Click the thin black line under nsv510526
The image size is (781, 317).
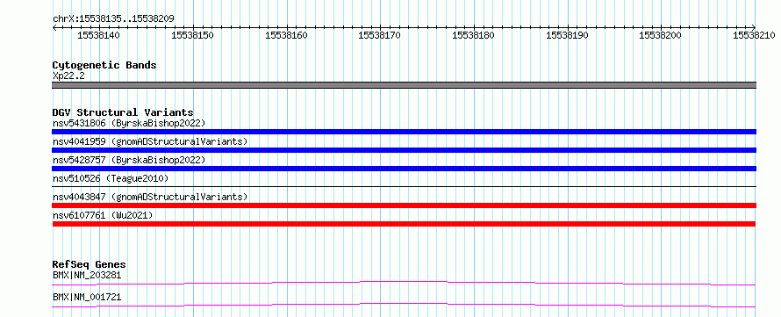coord(404,186)
